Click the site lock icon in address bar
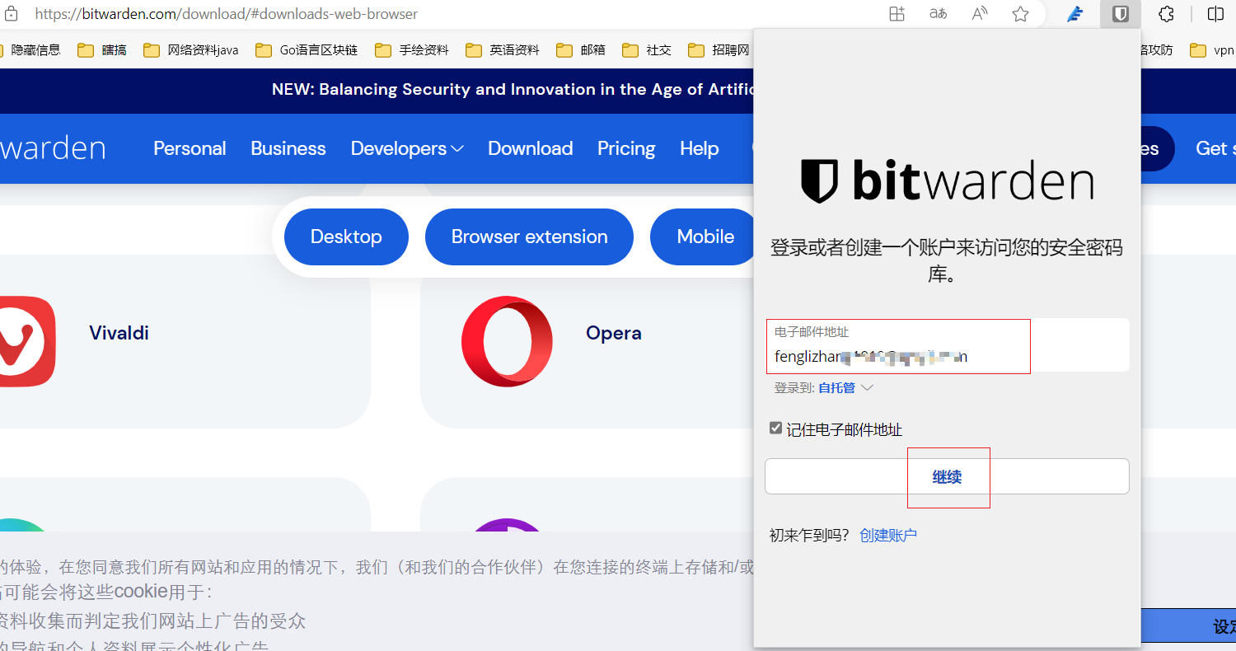1236x651 pixels. (x=12, y=14)
